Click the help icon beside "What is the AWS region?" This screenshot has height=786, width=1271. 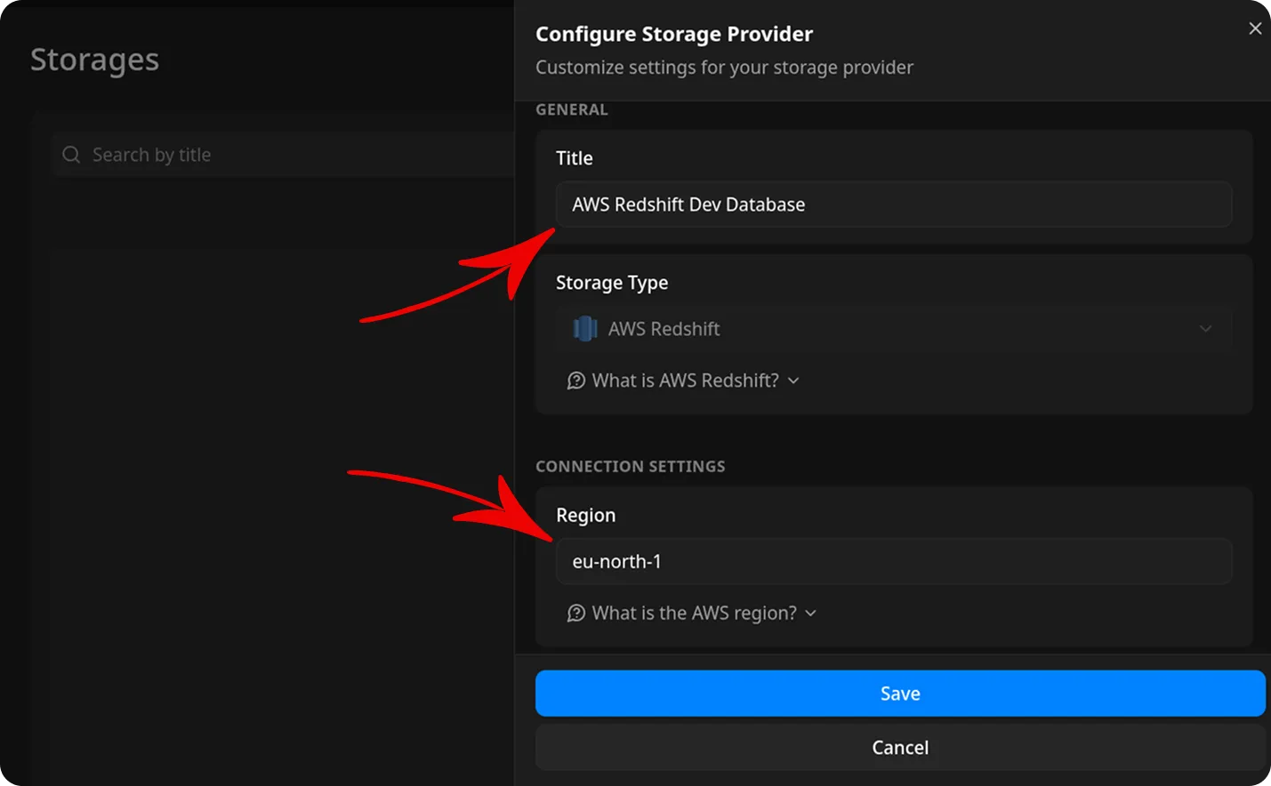(576, 613)
